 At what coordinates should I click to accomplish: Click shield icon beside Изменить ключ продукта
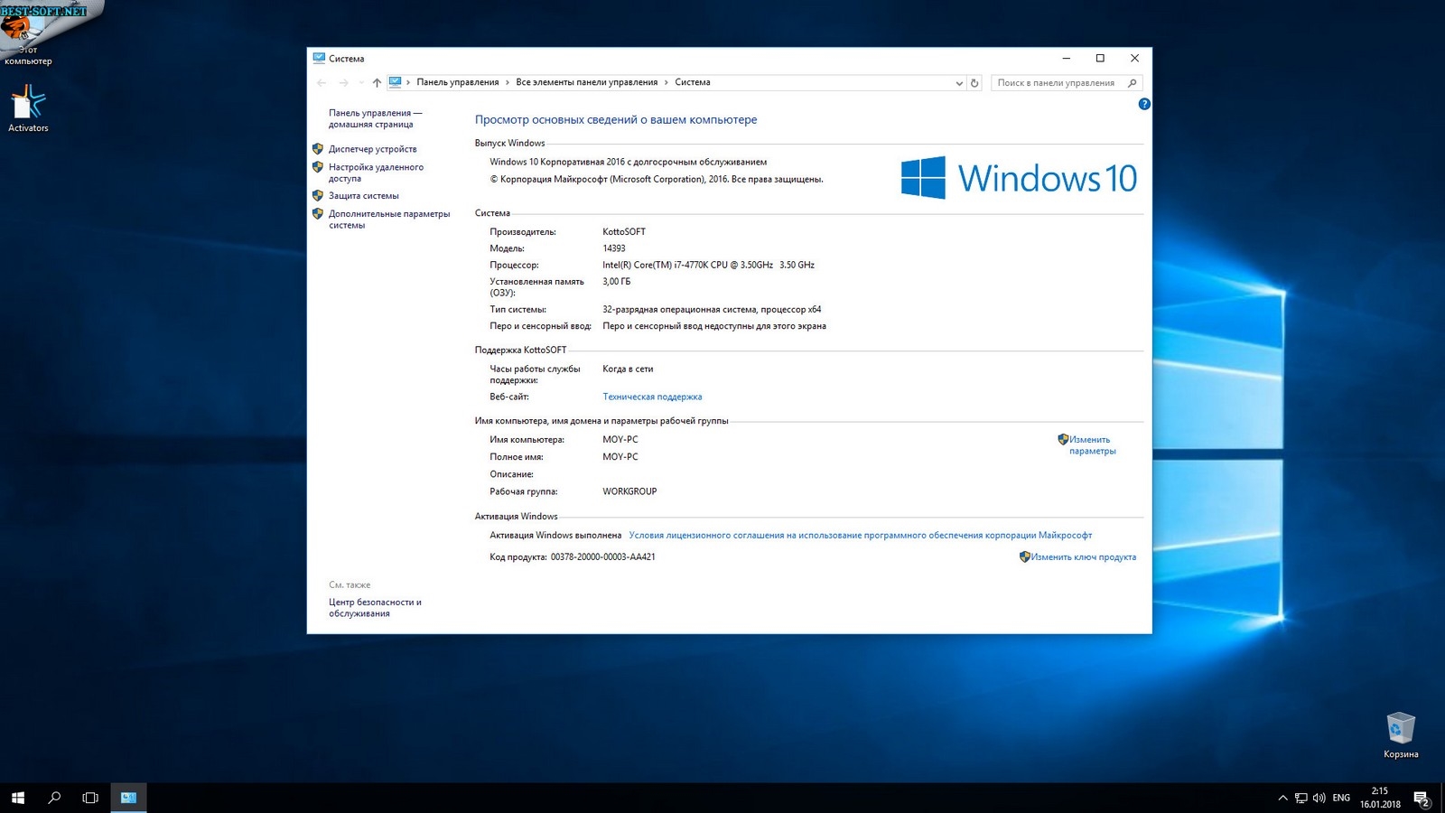click(1025, 557)
